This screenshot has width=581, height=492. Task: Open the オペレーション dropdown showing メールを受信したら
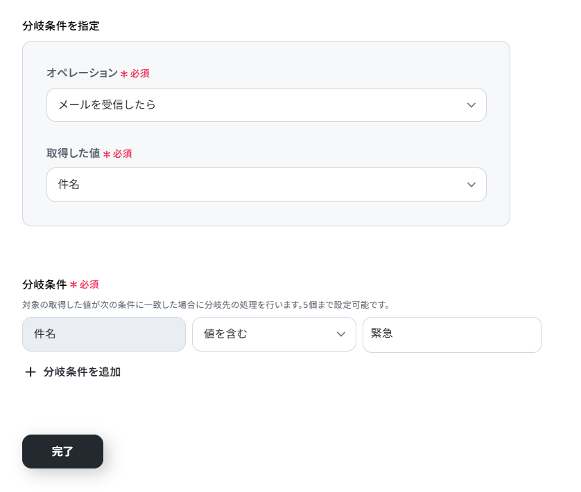(266, 104)
